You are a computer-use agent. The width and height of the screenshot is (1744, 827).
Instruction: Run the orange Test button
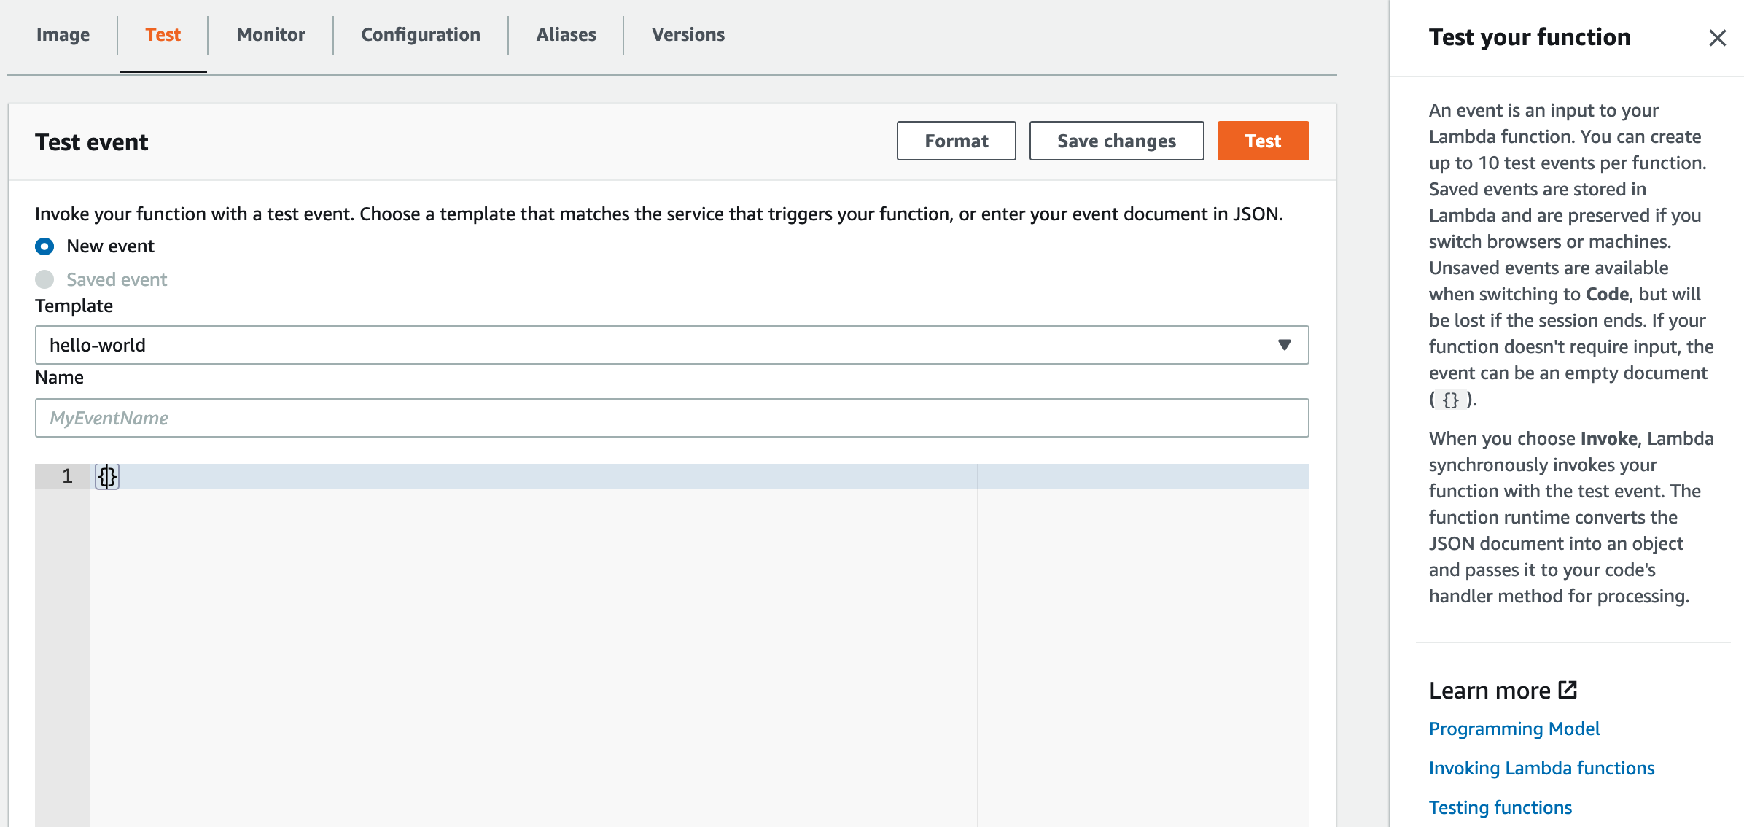tap(1263, 141)
